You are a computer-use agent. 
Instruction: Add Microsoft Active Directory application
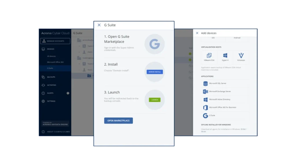(x=225, y=99)
